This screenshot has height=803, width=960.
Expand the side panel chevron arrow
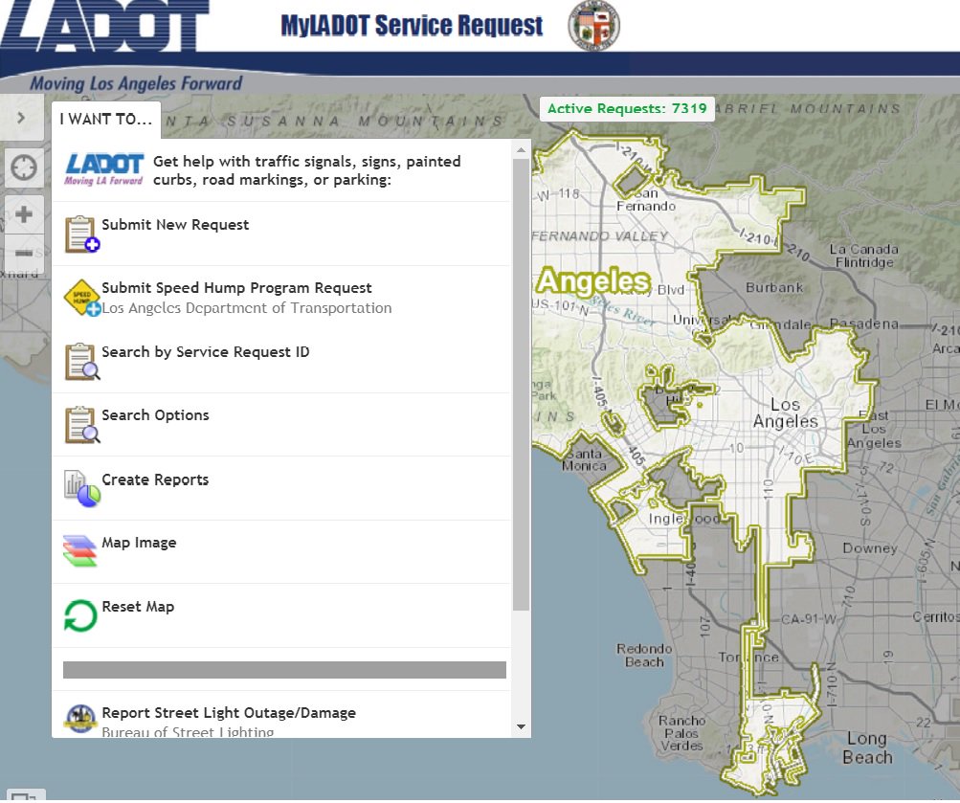tap(21, 118)
